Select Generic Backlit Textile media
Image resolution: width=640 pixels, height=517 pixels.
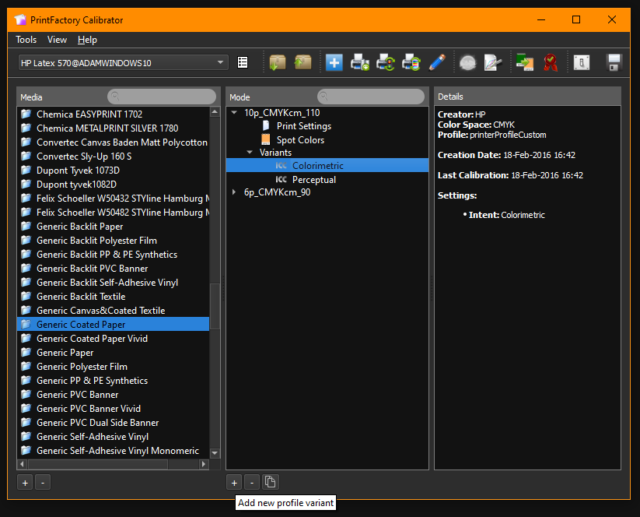pos(113,297)
